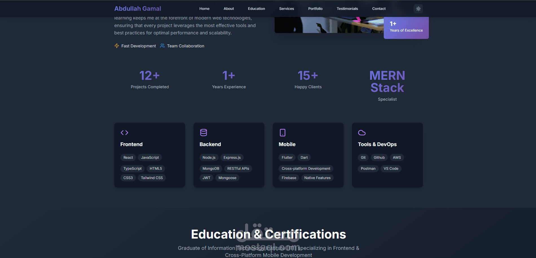Click the 15+ Happy Clients stat
This screenshot has height=258, width=536.
(x=308, y=80)
